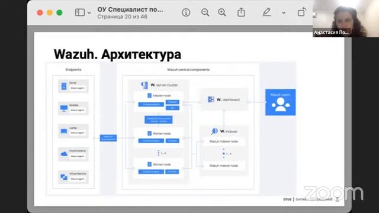Select the 'Endpoints' section label

pyautogui.click(x=73, y=70)
